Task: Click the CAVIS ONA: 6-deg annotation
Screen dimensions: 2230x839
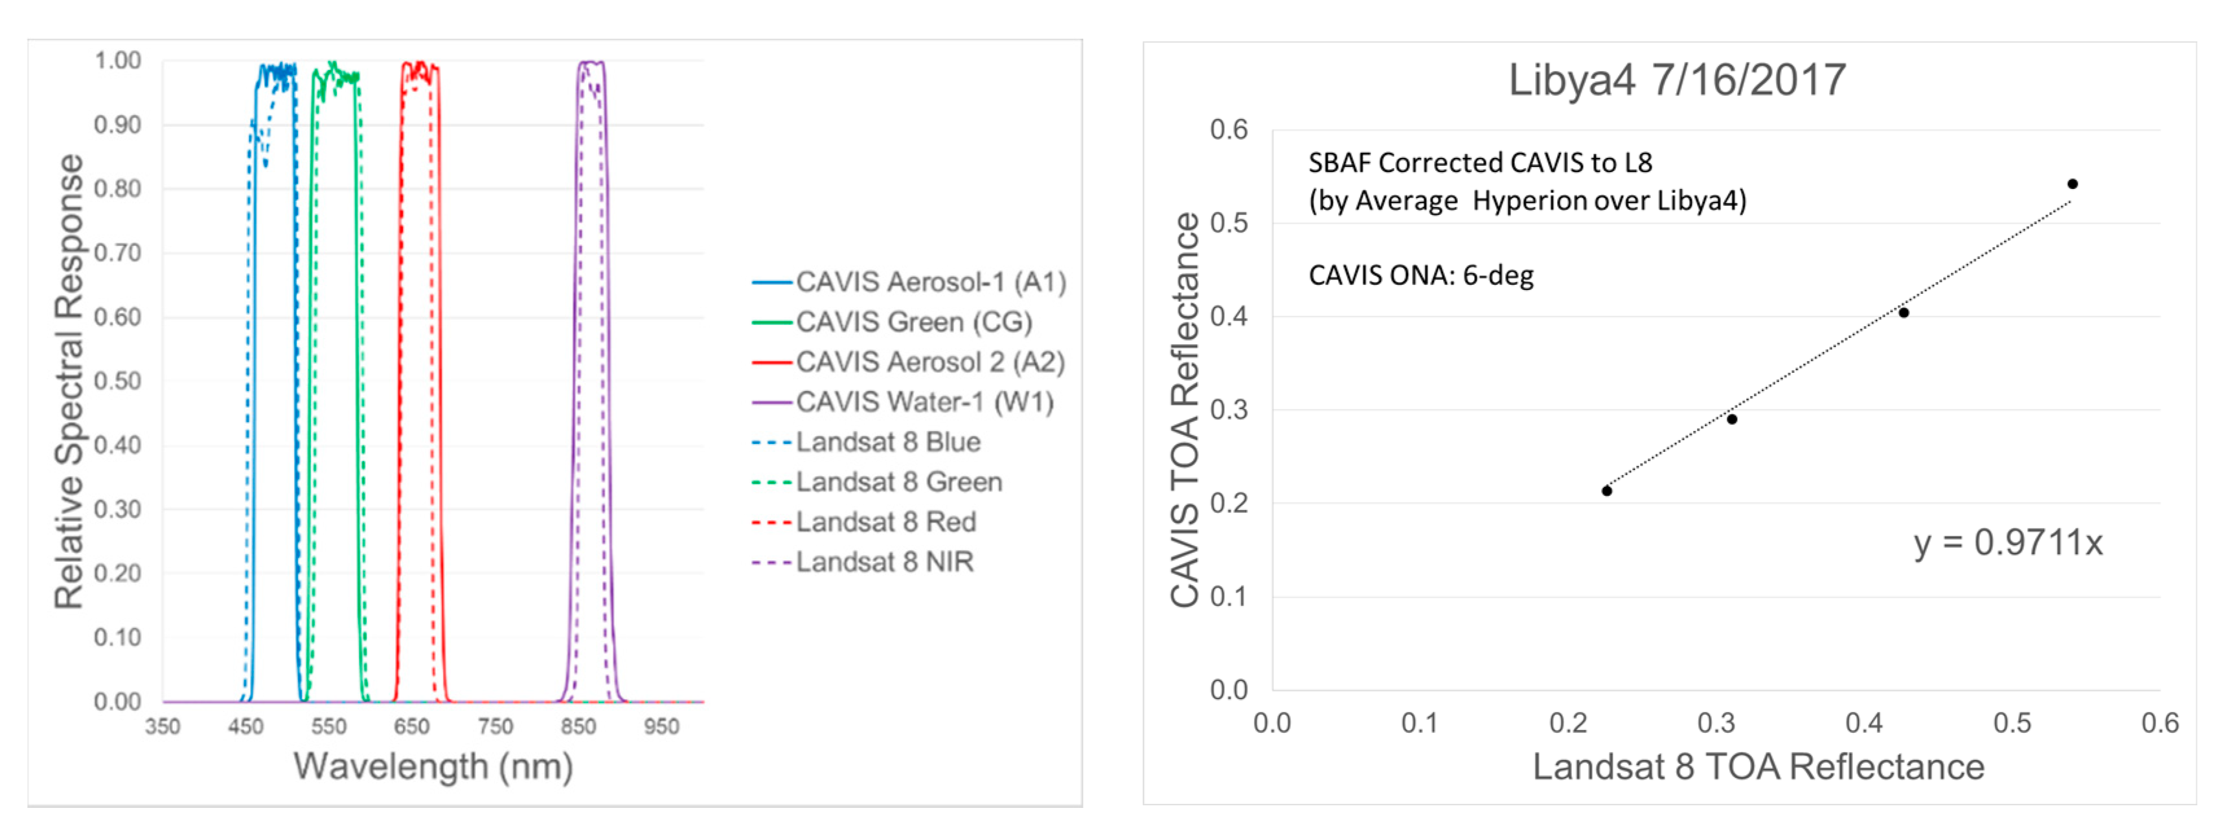Action: [1420, 275]
